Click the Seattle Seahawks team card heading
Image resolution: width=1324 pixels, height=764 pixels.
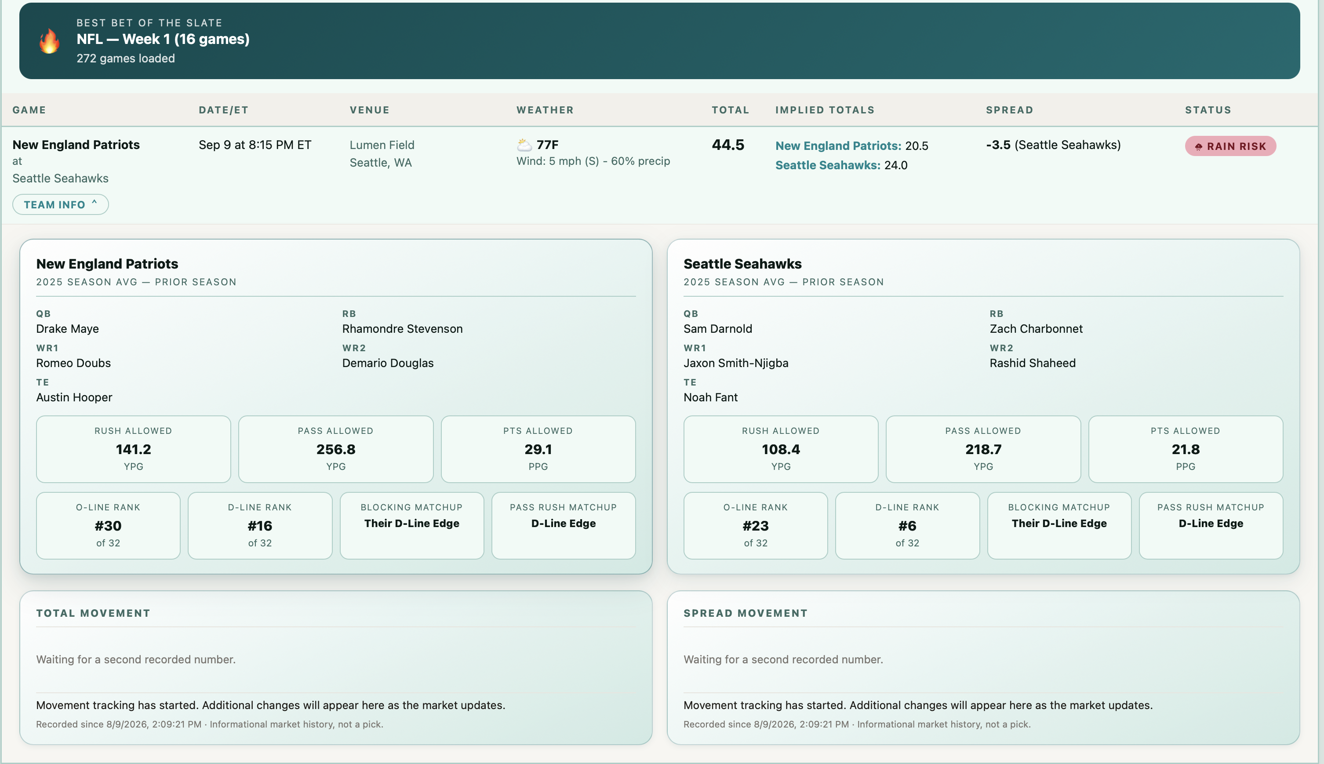(742, 264)
